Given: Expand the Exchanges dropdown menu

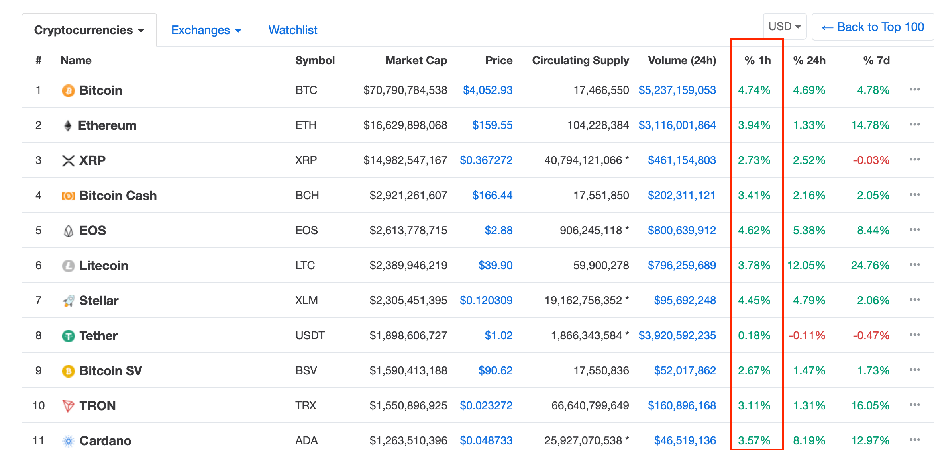Looking at the screenshot, I should (206, 30).
